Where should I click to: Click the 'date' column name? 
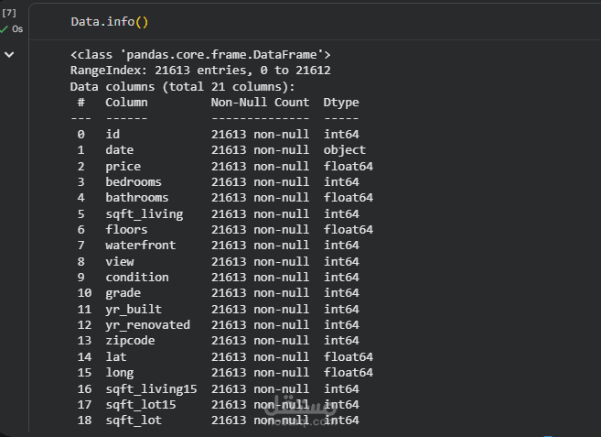[120, 149]
